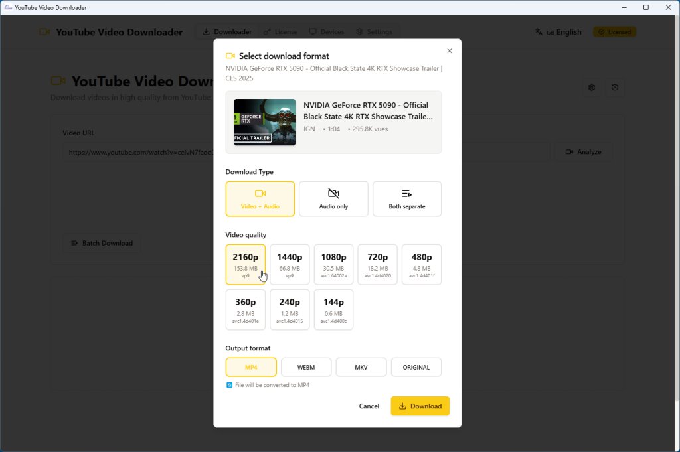
Task: Open the Batch Download window
Action: pyautogui.click(x=102, y=242)
